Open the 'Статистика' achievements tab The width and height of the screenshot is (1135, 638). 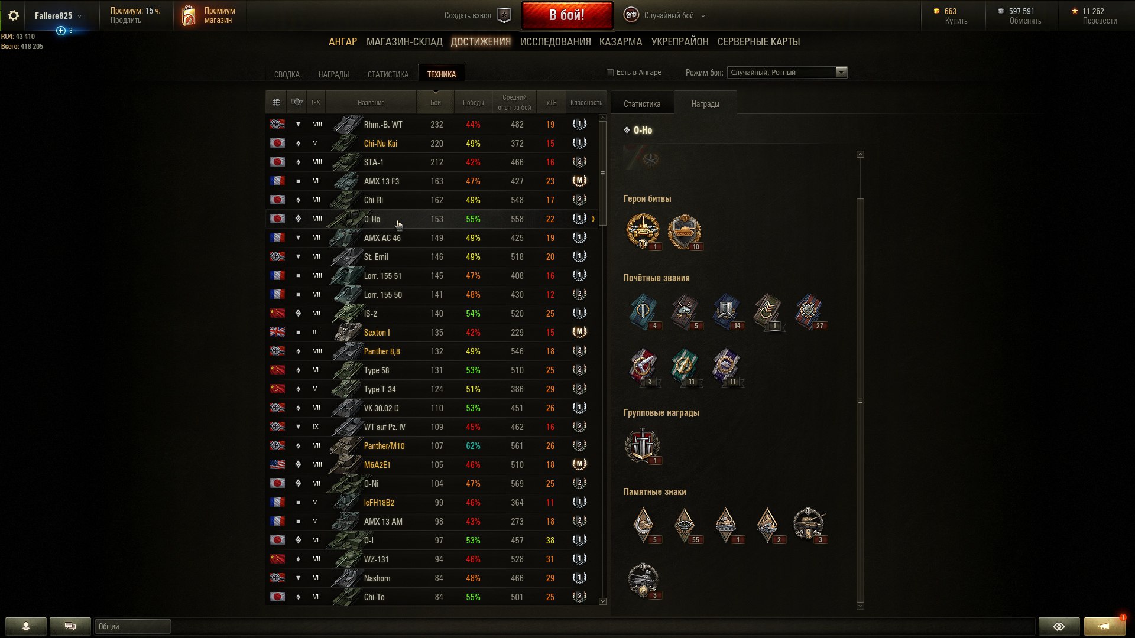pyautogui.click(x=388, y=74)
